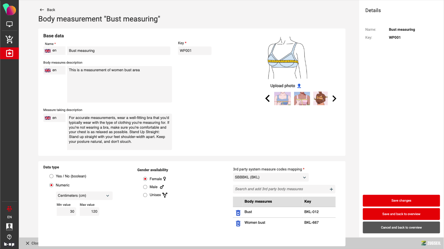Click the Save changes button

pos(401,201)
